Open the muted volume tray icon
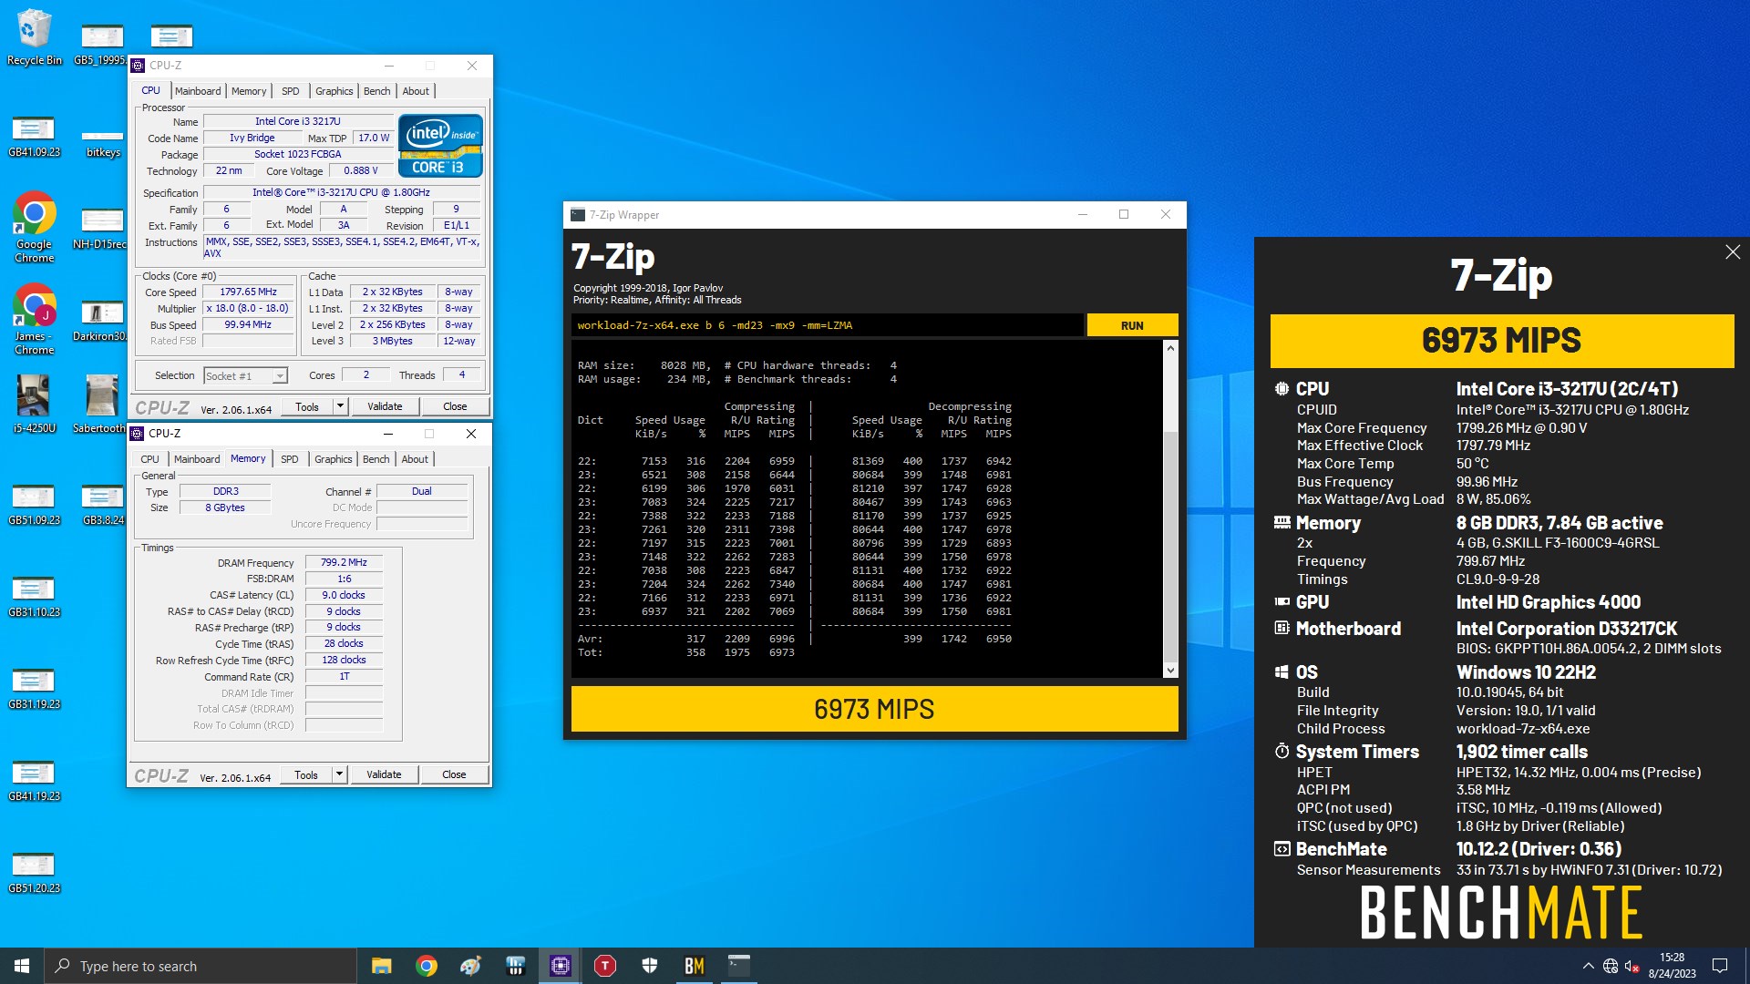 pos(1632,966)
